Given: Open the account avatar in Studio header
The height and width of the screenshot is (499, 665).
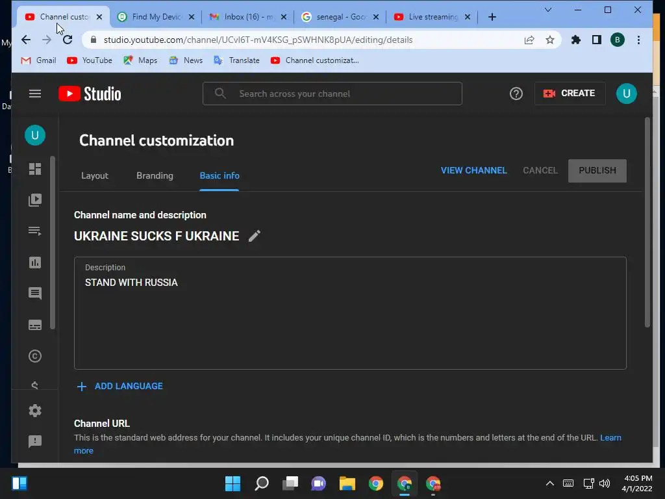Looking at the screenshot, I should click(x=626, y=94).
